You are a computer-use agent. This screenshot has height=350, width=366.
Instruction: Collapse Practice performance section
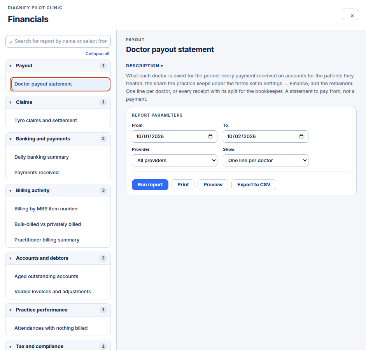58,310
